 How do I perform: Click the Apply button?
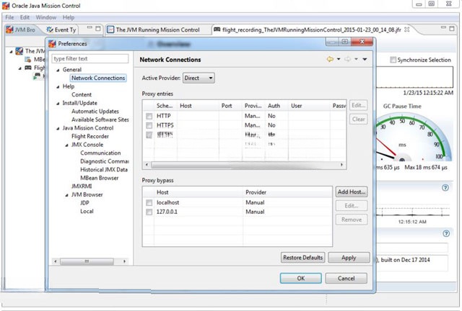[349, 258]
